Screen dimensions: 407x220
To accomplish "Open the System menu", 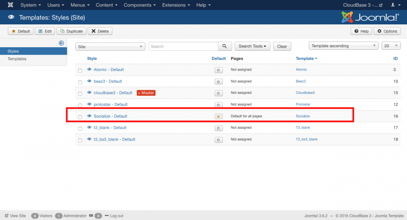I will point(31,5).
